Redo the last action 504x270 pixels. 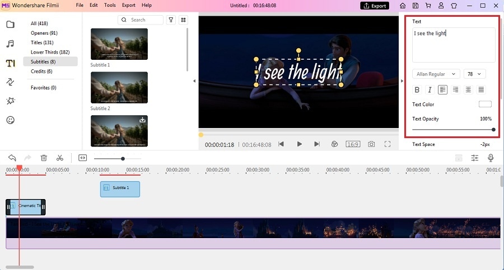tap(28, 158)
